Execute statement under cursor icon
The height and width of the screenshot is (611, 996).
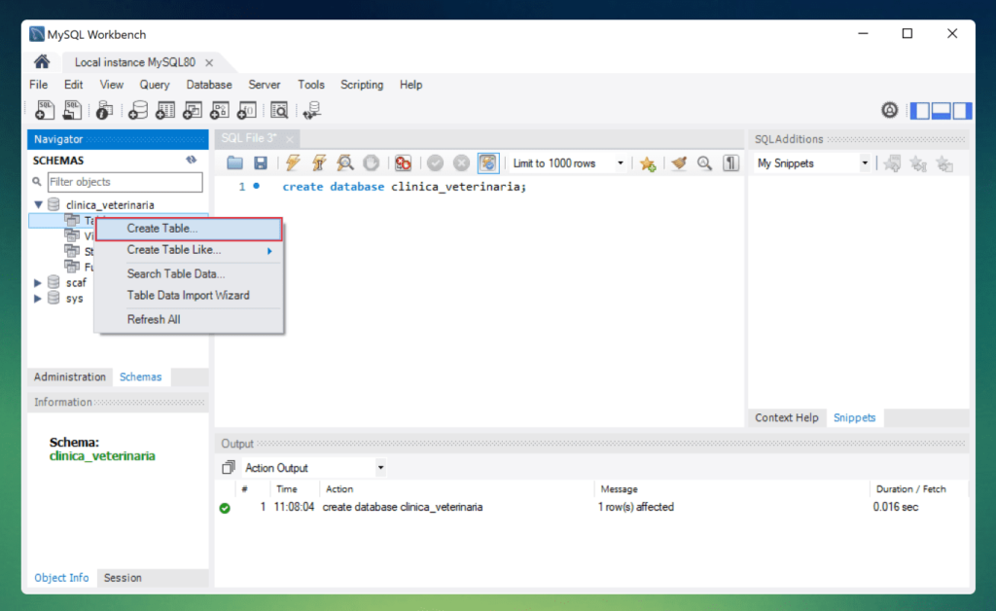tap(319, 163)
